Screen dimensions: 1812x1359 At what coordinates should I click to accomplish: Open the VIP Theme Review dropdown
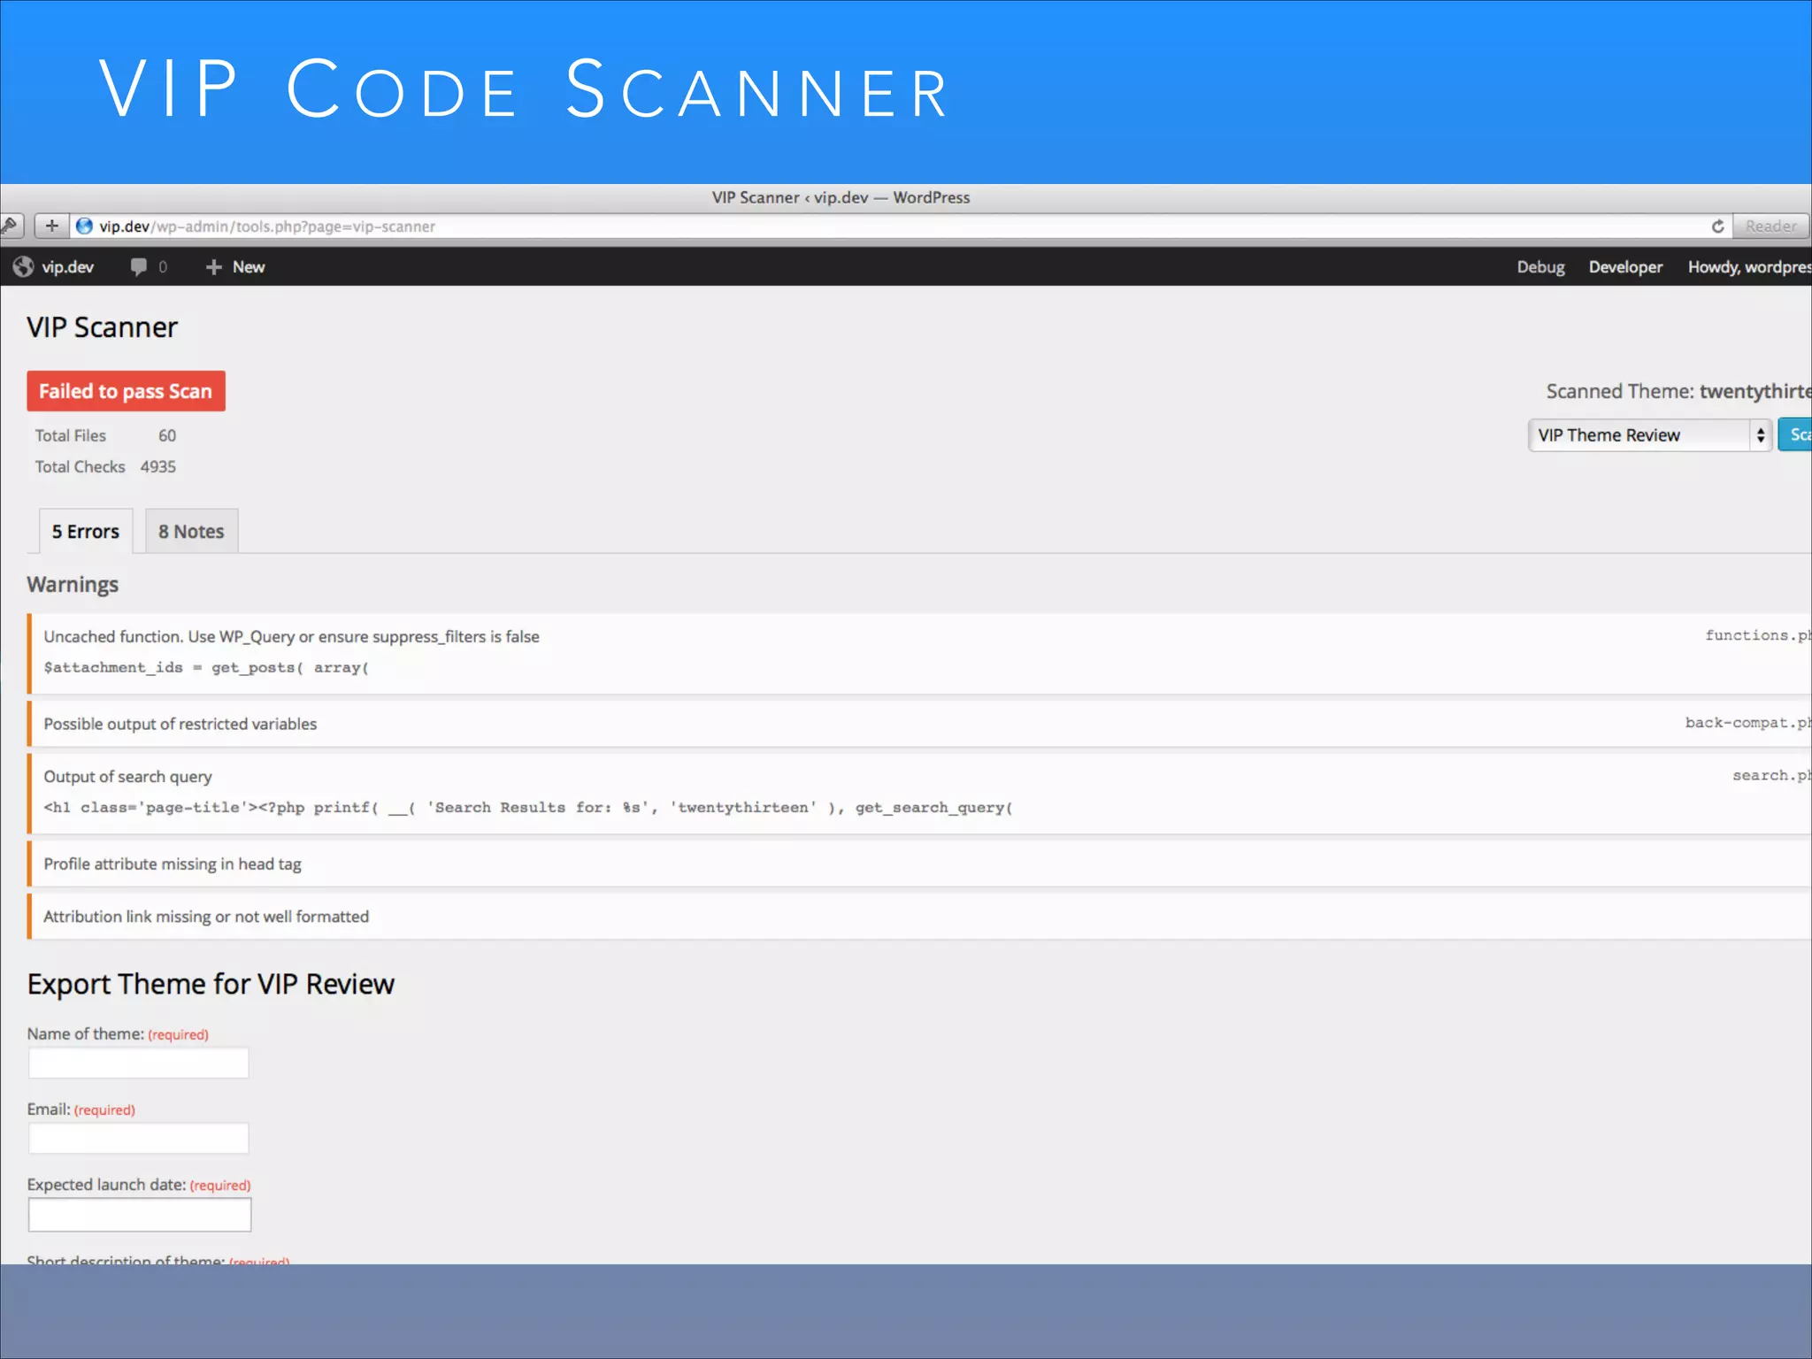tap(1649, 434)
